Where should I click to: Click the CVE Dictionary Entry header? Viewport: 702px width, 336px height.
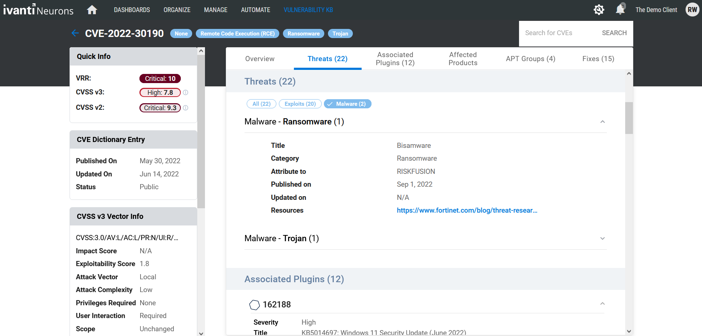point(133,139)
